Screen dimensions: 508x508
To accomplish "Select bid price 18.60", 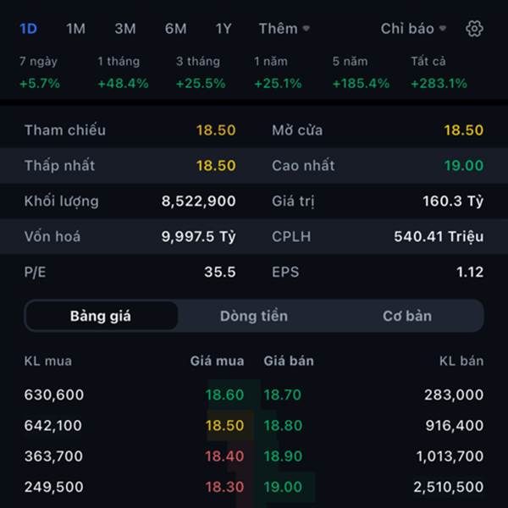I will [224, 395].
